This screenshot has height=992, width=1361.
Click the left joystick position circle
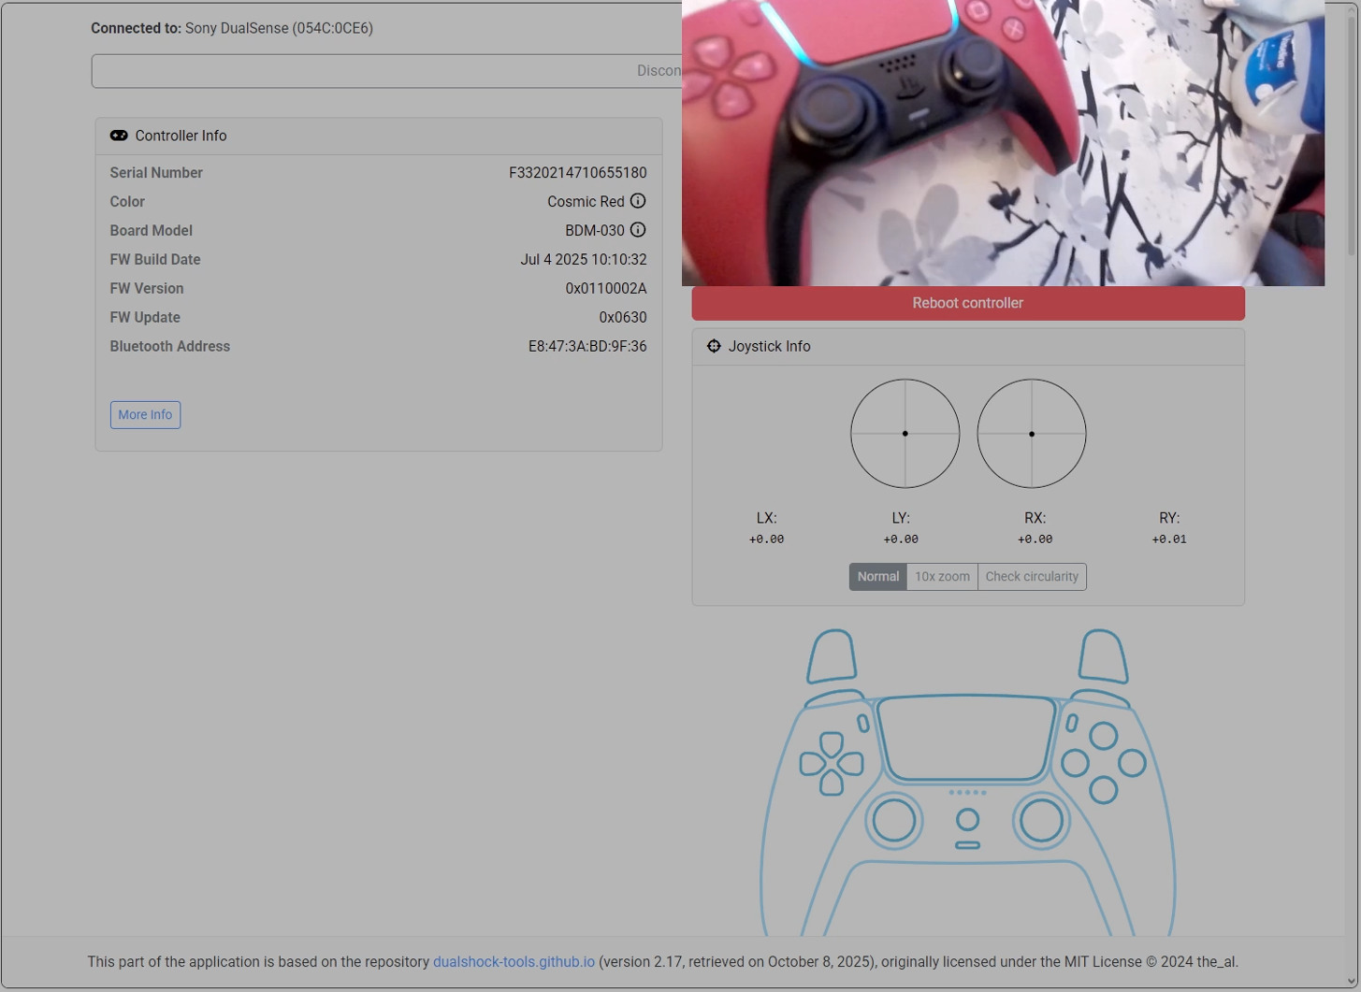click(905, 434)
